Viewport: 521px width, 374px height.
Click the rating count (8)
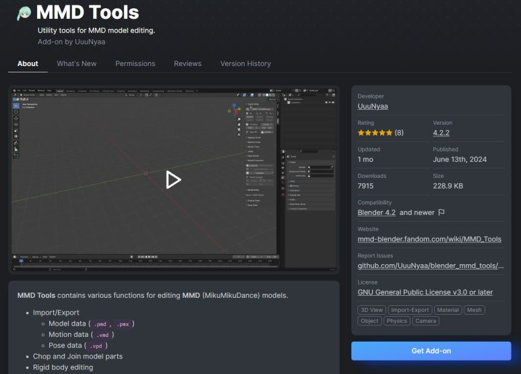[399, 133]
